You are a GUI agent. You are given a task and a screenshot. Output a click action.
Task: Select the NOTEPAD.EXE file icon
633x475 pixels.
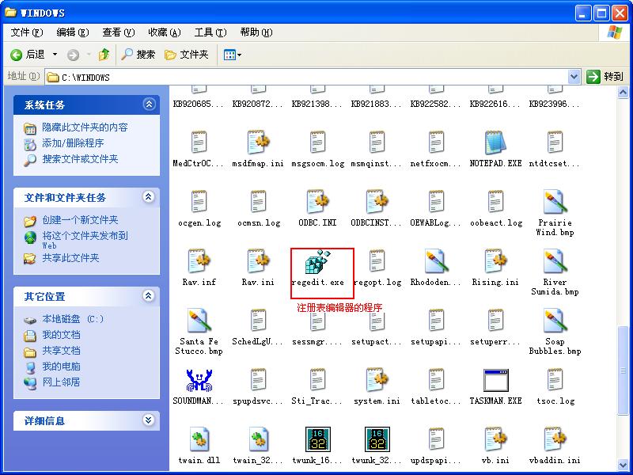pyautogui.click(x=495, y=143)
